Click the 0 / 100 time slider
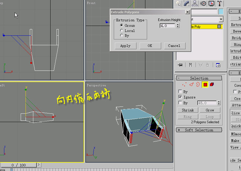Image resolution: width=241 pixels, height=171 pixels. (x=19, y=165)
